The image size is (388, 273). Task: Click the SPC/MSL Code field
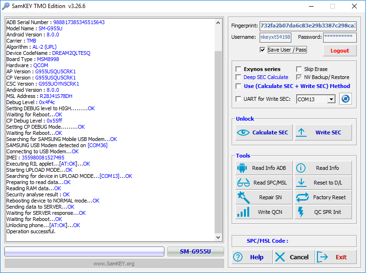tap(294, 241)
